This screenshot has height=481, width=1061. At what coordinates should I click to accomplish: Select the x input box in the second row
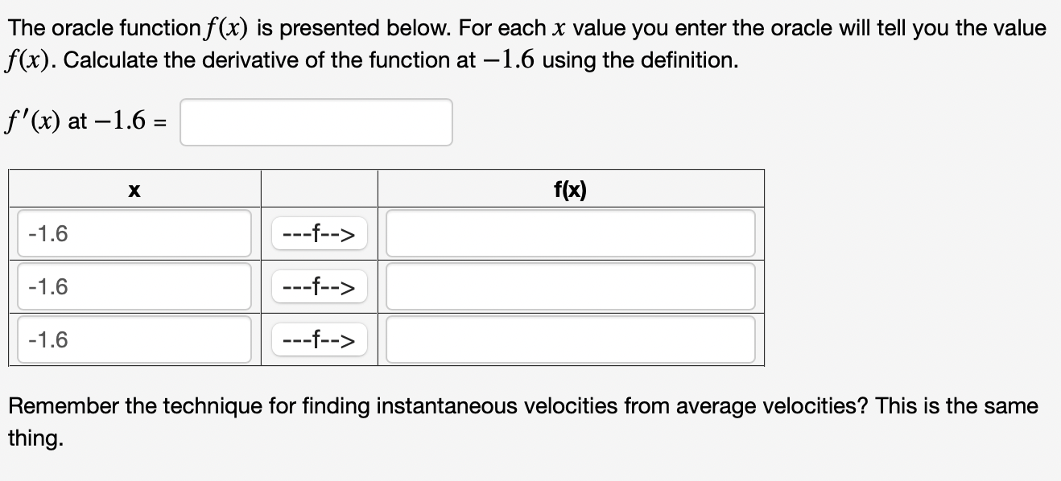[134, 286]
